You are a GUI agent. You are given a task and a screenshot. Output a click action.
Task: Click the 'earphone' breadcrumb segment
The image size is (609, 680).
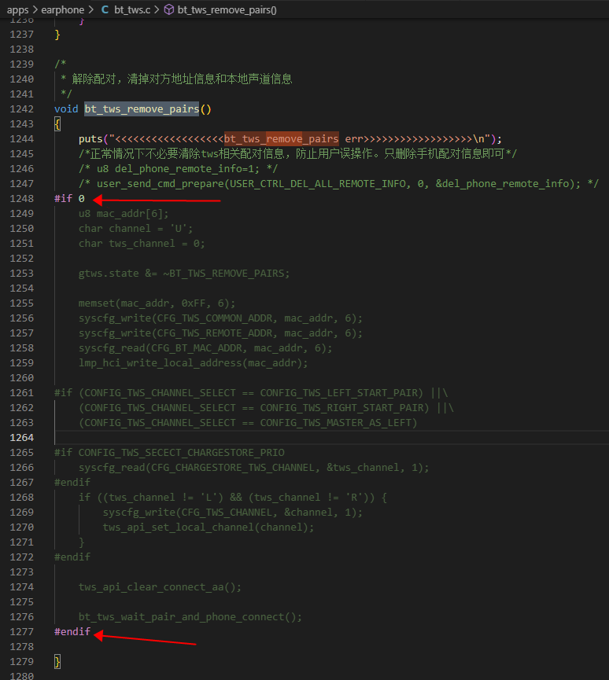coord(62,9)
